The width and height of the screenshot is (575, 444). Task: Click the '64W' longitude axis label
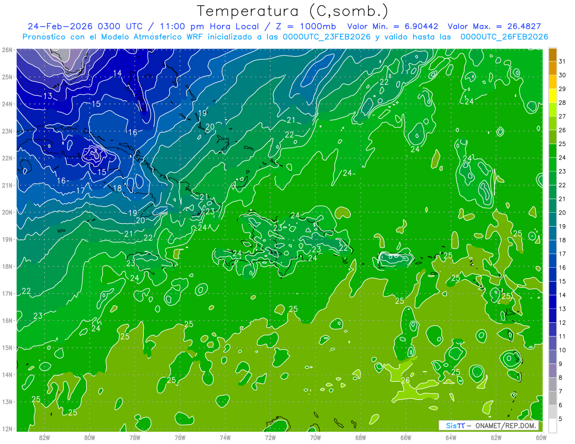click(451, 438)
